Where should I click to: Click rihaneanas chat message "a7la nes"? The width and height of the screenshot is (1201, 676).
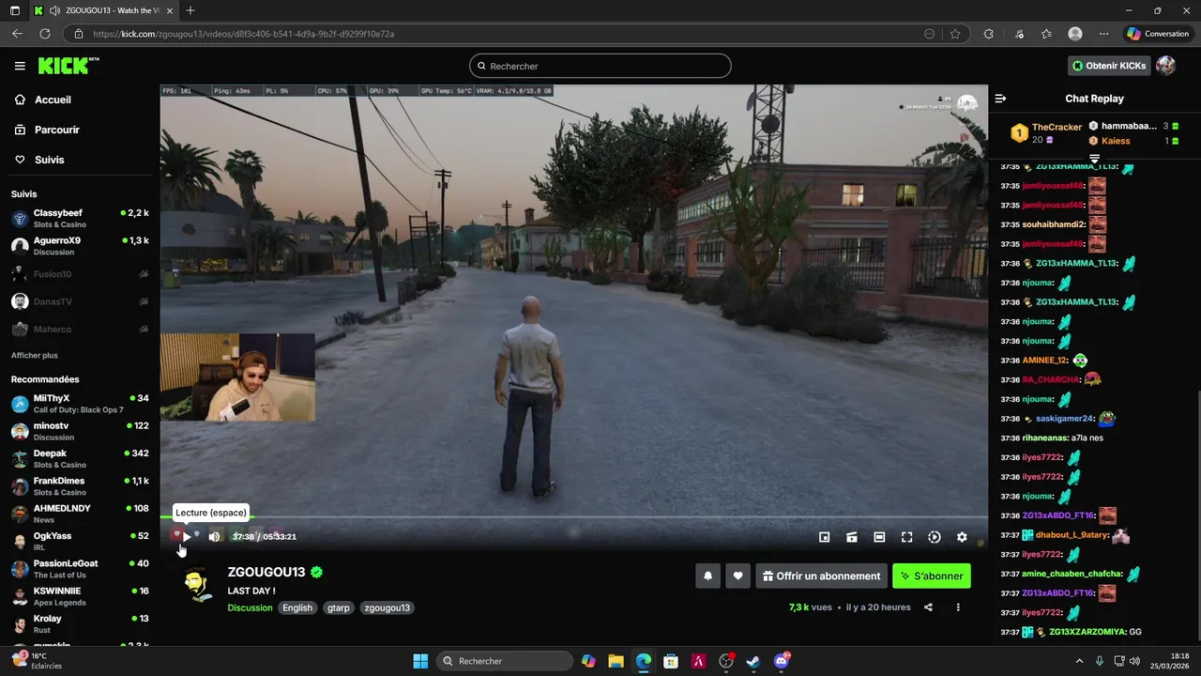1087,438
